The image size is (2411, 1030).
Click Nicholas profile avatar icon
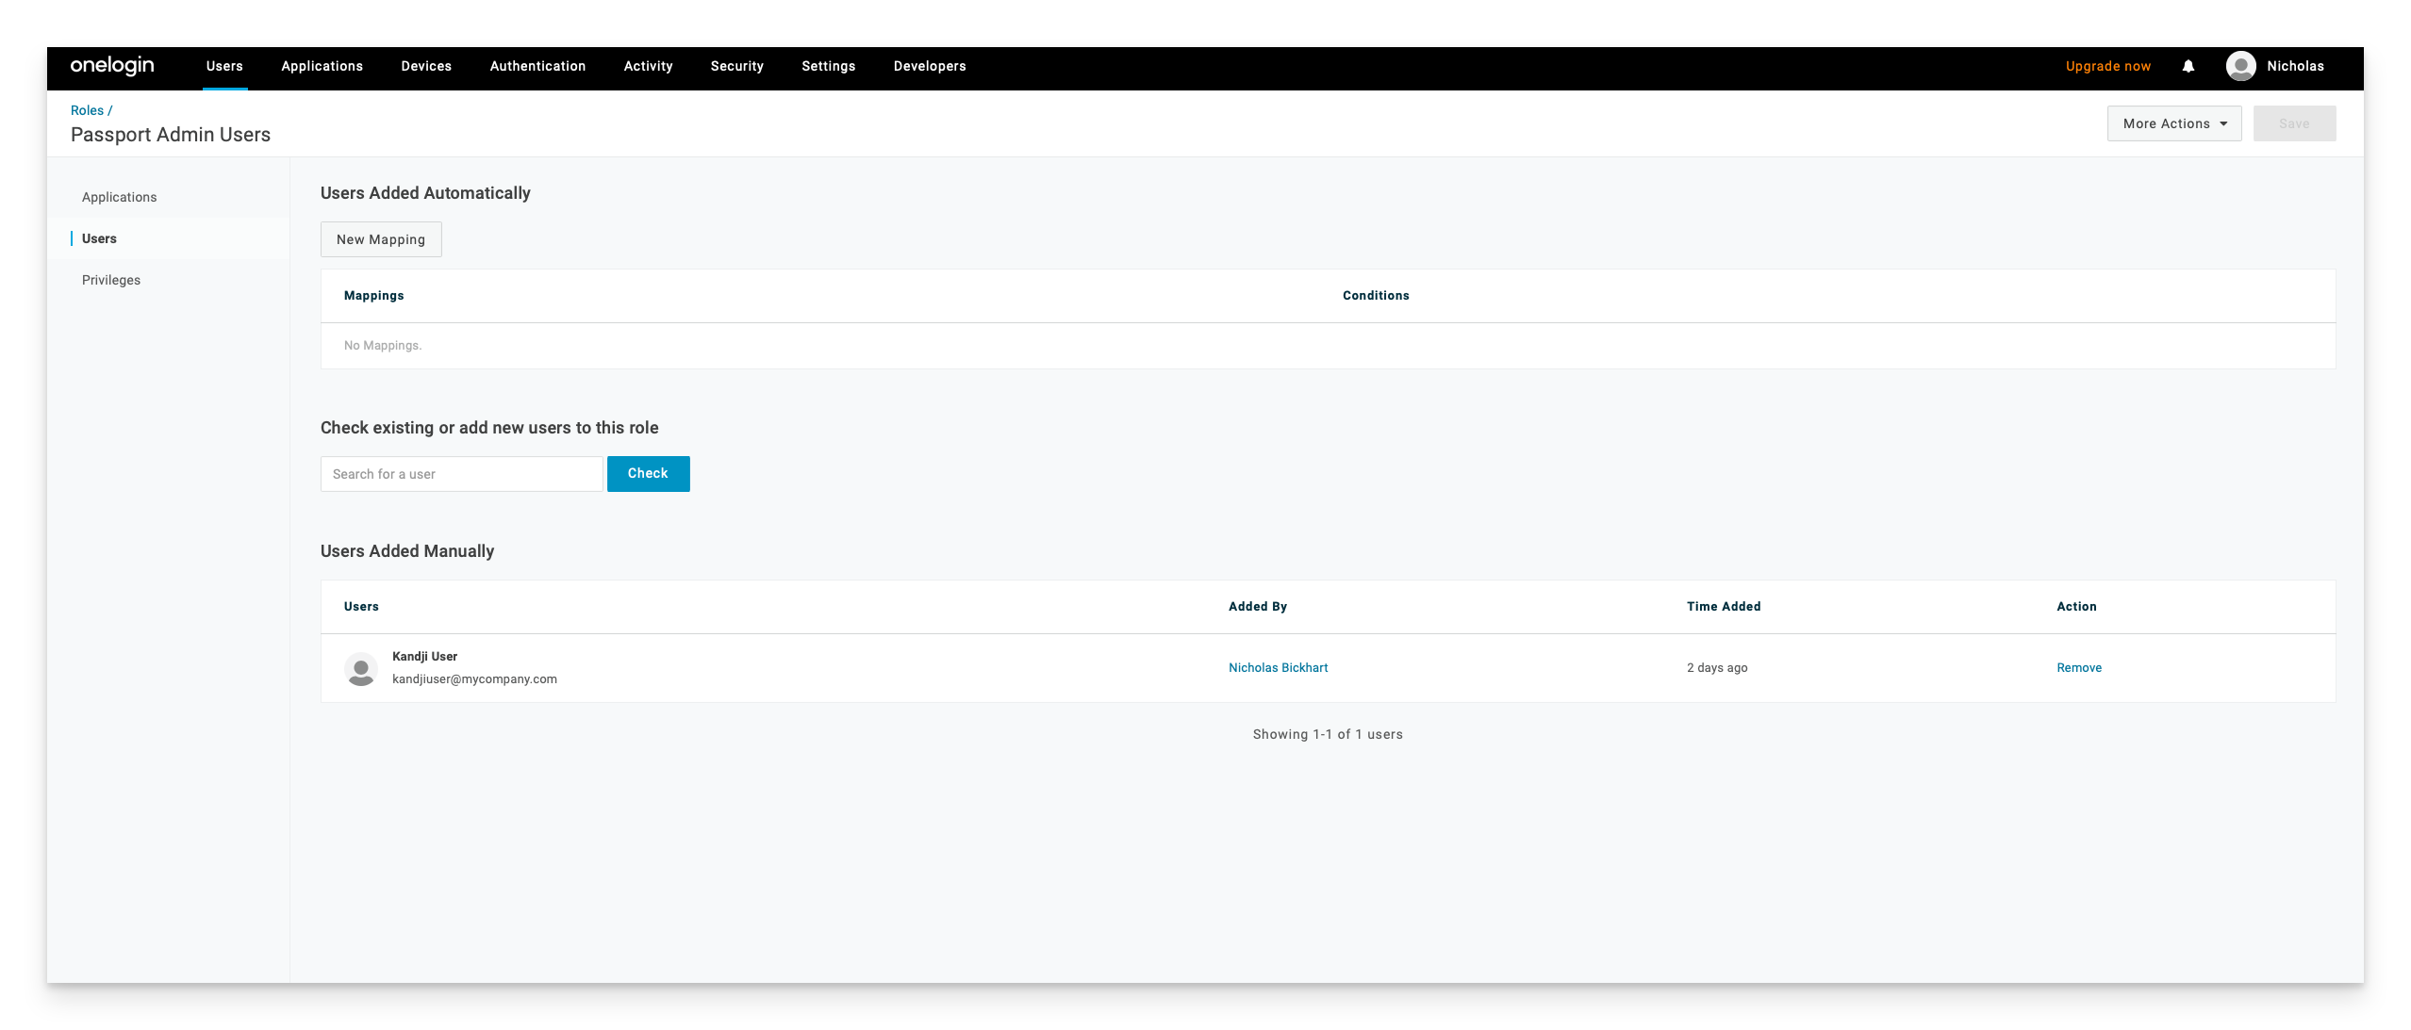coord(2240,66)
